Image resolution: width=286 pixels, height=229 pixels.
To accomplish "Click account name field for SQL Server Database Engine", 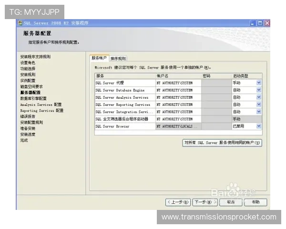I will tap(178, 90).
